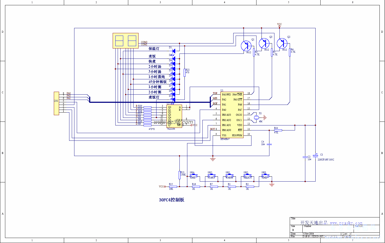Select the SW1 WARM switch
Screen dimensions: 385x243
click(x=229, y=176)
